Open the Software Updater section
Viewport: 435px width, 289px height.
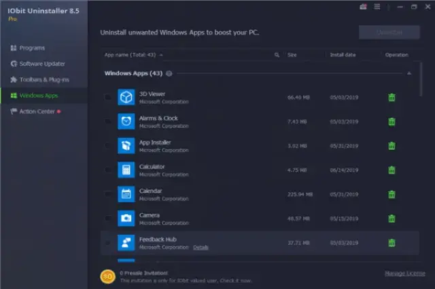(42, 64)
